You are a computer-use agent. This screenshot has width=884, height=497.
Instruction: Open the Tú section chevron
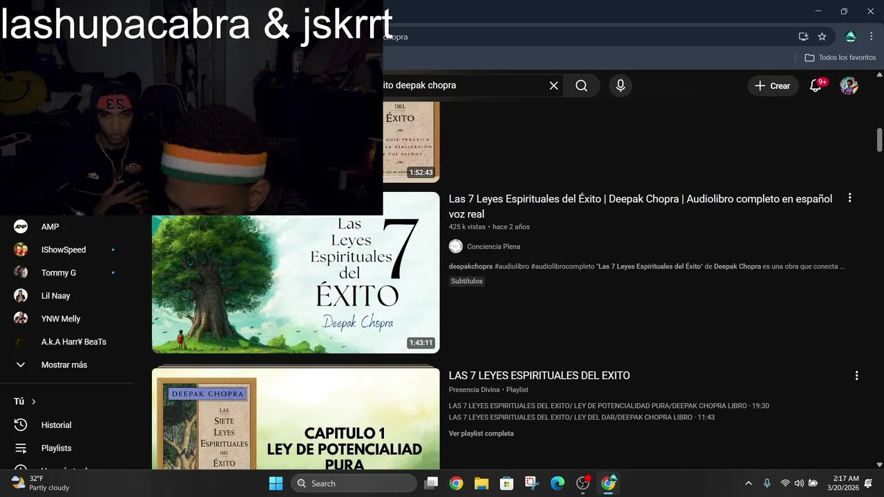tap(33, 401)
